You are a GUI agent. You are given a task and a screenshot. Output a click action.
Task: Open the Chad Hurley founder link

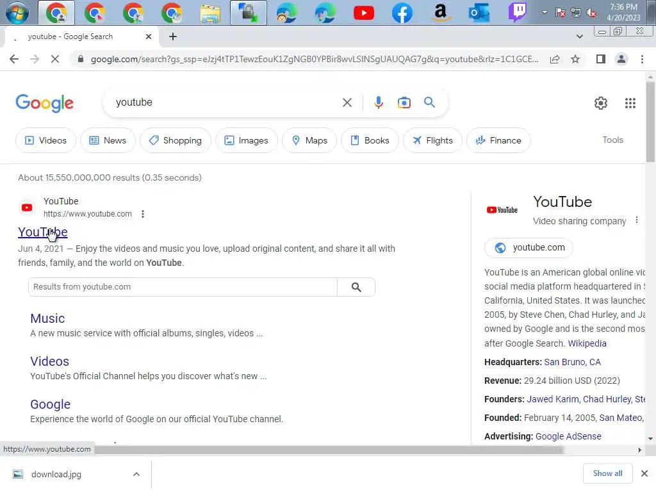607,400
